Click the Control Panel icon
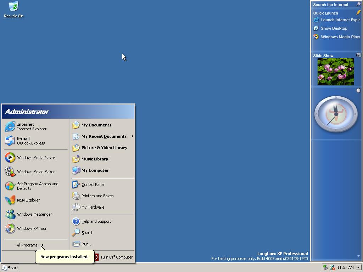Image resolution: width=363 pixels, height=272 pixels. point(76,185)
